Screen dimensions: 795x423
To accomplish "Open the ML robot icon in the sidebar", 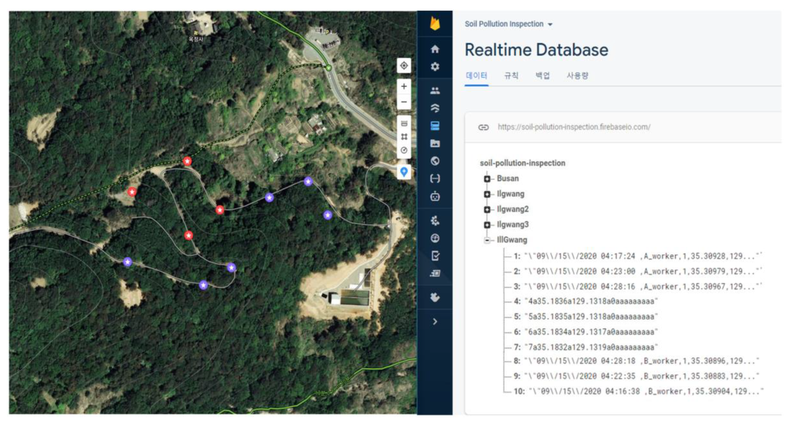I will pyautogui.click(x=435, y=196).
